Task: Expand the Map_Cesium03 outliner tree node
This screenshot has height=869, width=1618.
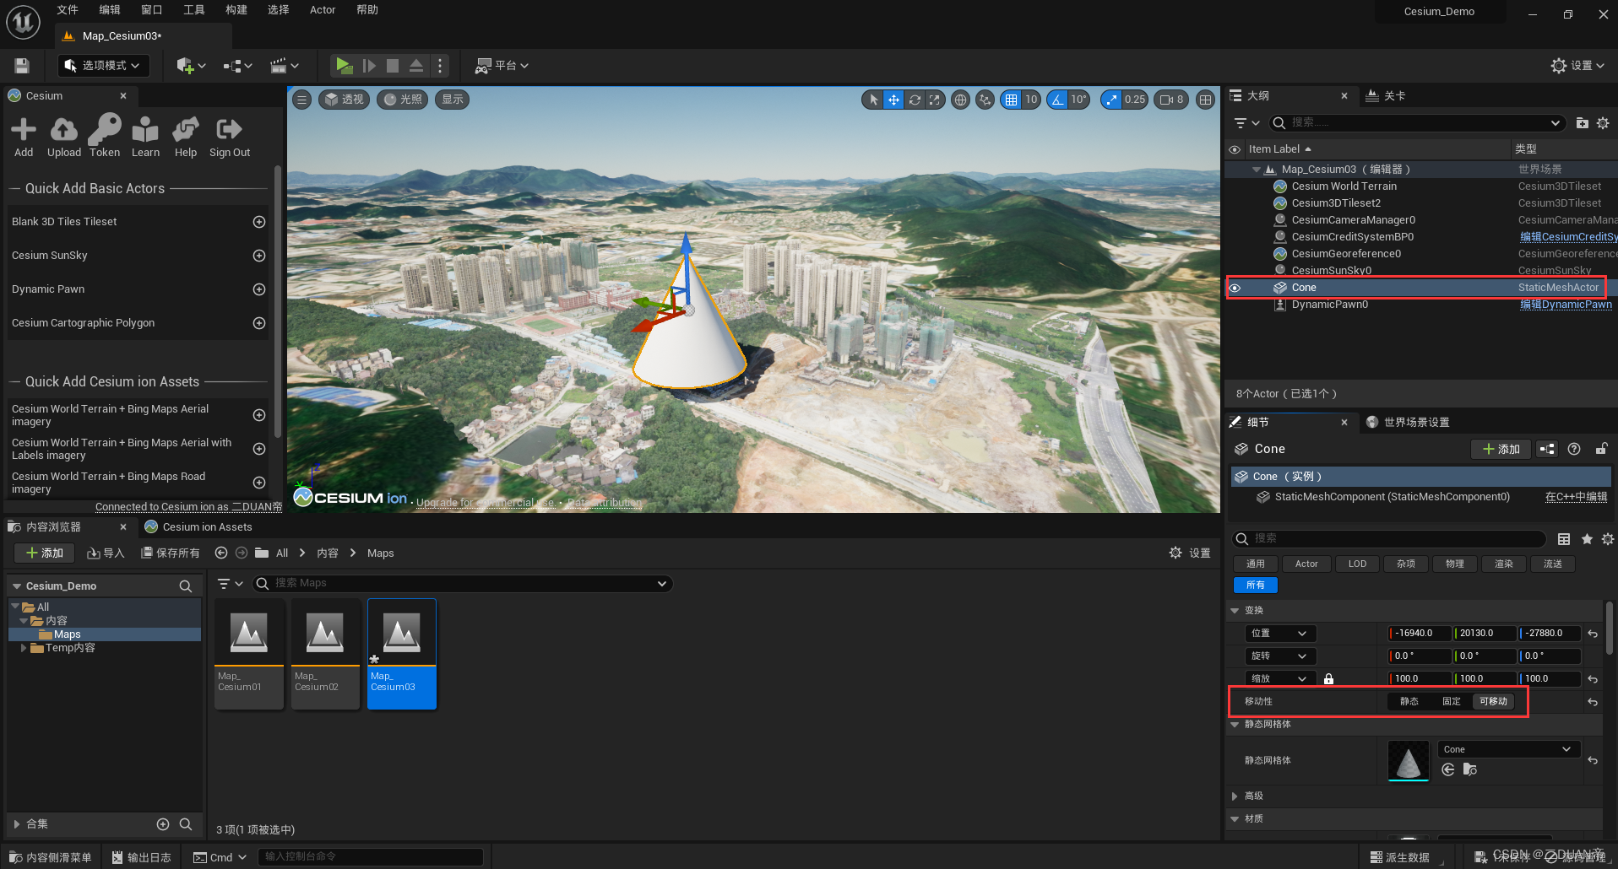Action: [1256, 169]
